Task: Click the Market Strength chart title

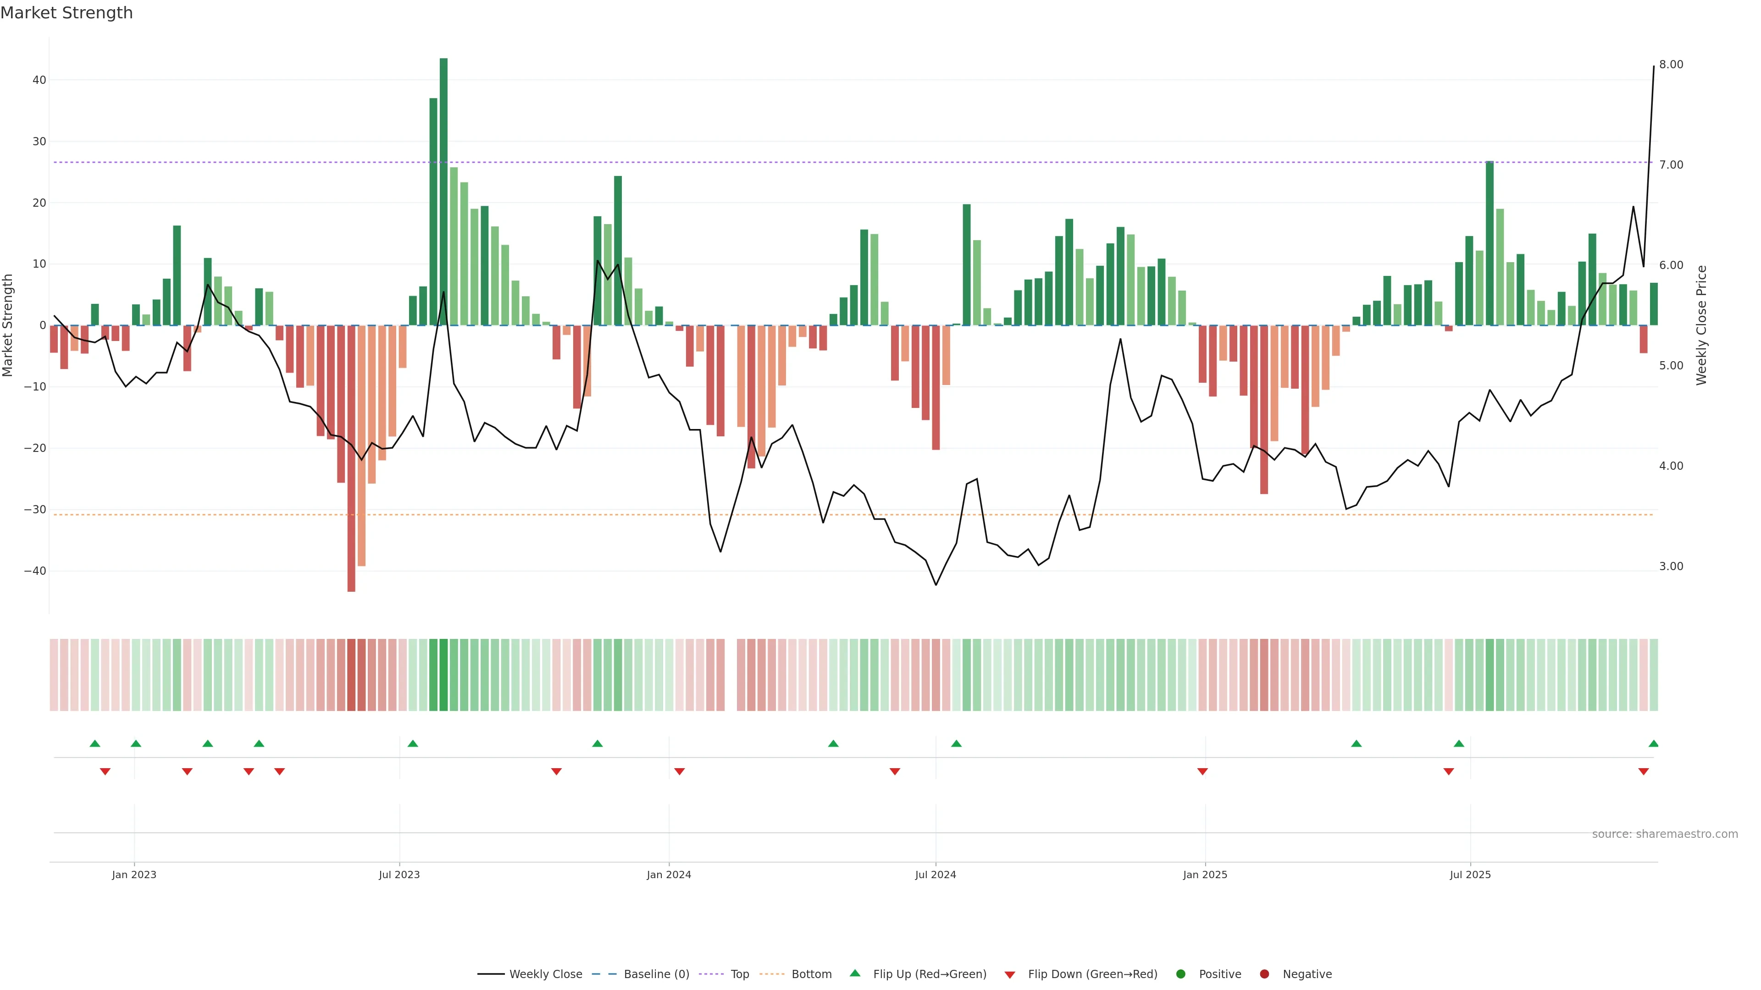Action: point(66,13)
